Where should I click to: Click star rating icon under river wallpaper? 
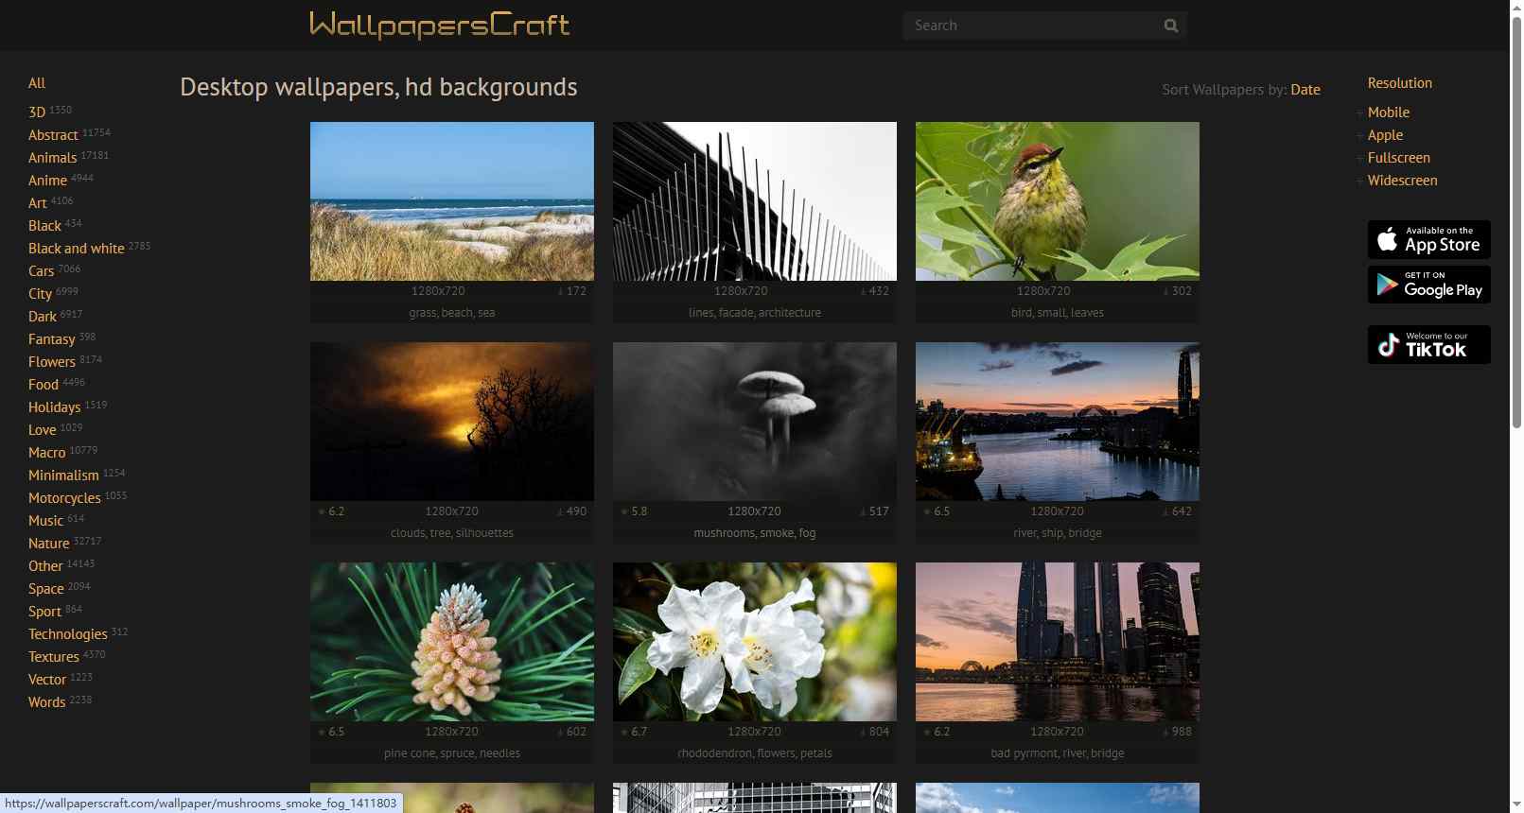coord(927,511)
